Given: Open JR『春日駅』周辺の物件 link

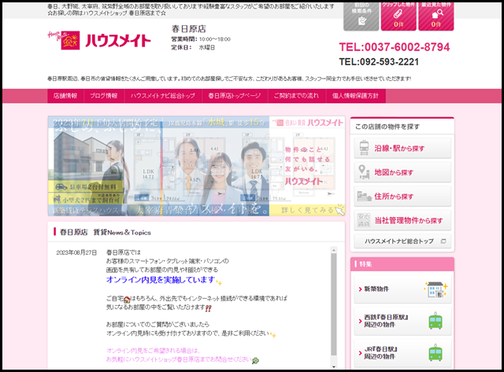Looking at the screenshot, I should (402, 352).
